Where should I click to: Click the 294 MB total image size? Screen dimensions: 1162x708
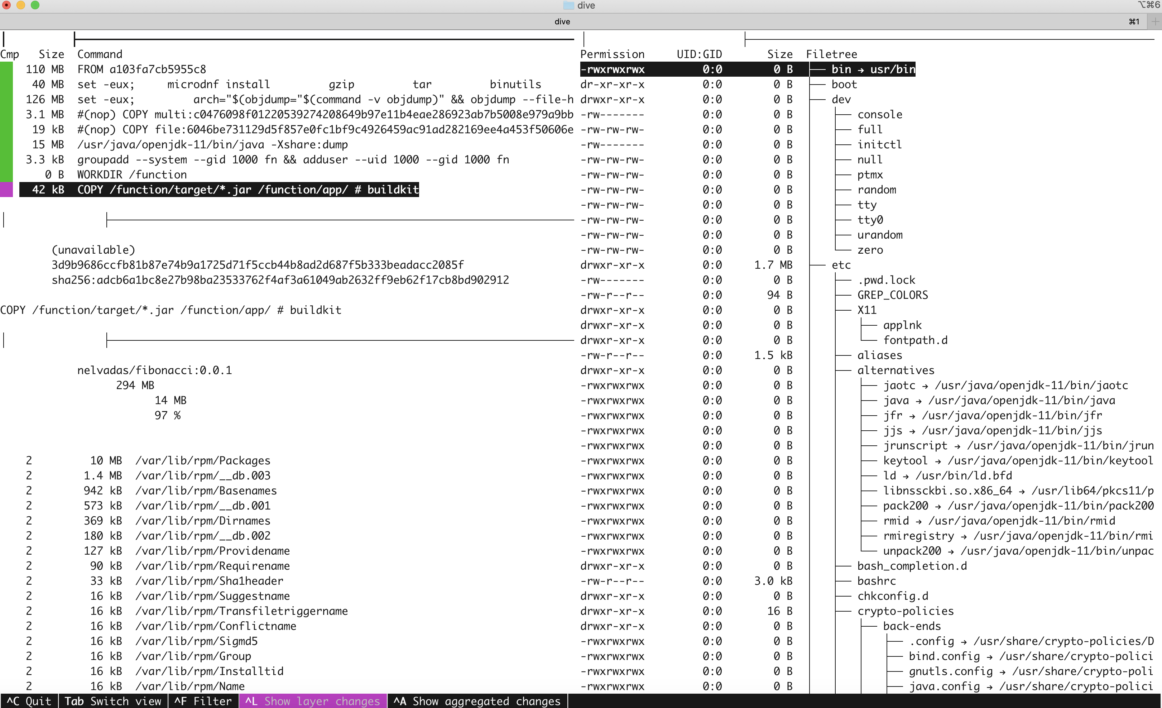click(135, 386)
